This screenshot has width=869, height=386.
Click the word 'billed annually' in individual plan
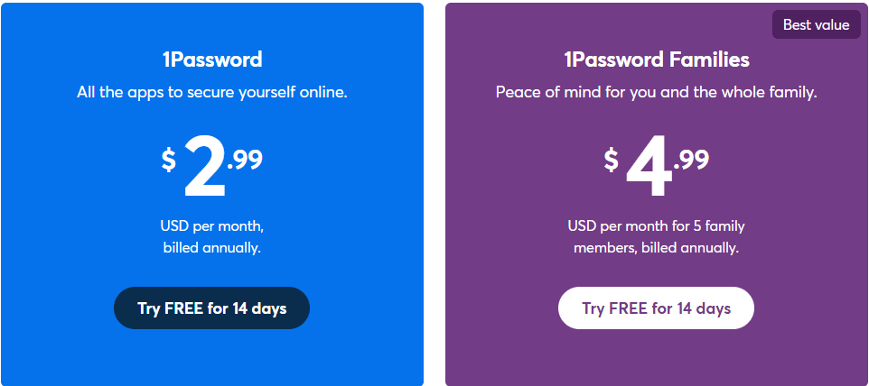(x=211, y=248)
